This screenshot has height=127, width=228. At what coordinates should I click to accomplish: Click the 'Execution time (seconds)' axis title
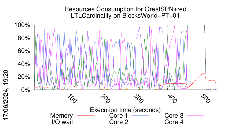[125, 110]
